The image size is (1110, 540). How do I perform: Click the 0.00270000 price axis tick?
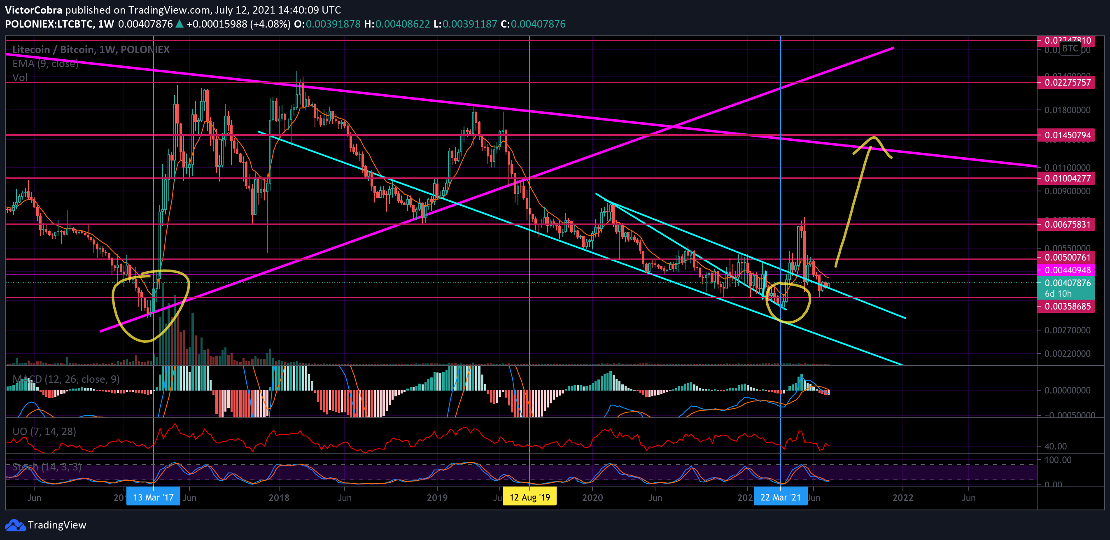tap(1067, 330)
